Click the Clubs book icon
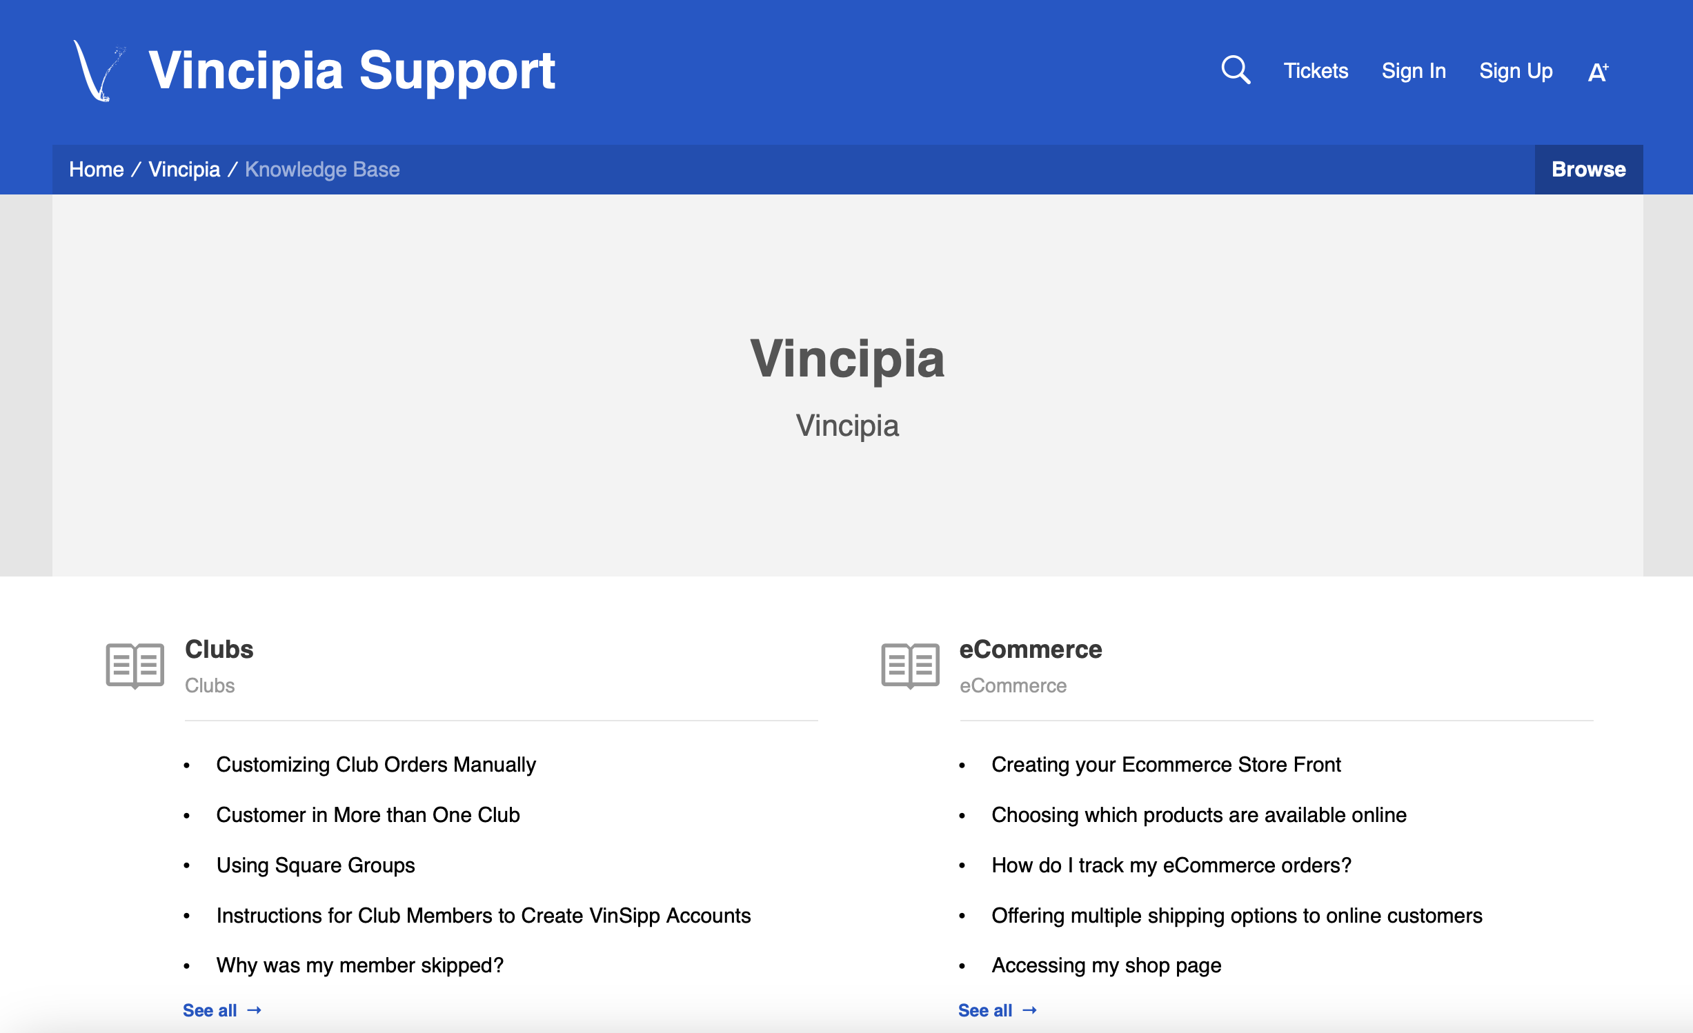 135,665
